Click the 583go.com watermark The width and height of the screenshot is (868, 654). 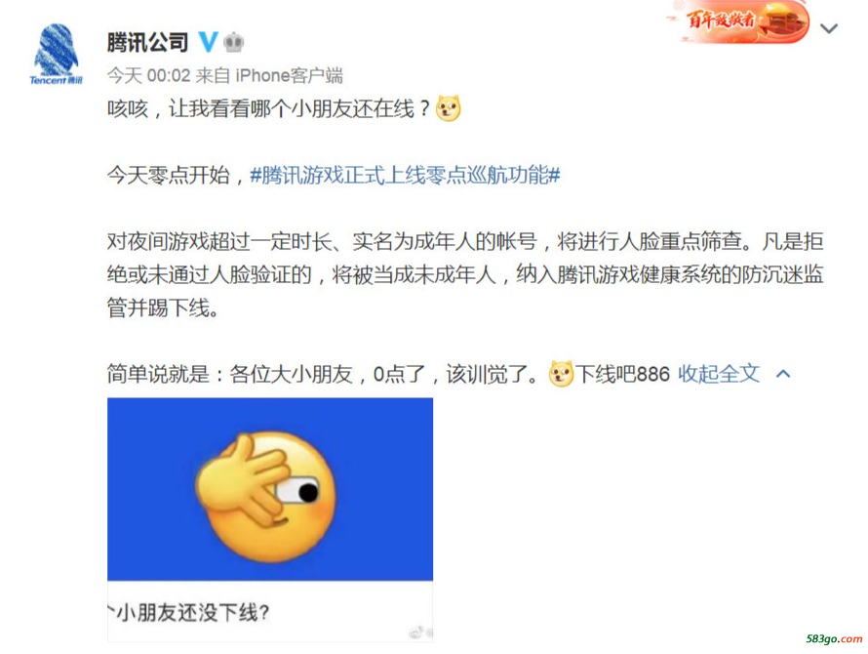834,638
